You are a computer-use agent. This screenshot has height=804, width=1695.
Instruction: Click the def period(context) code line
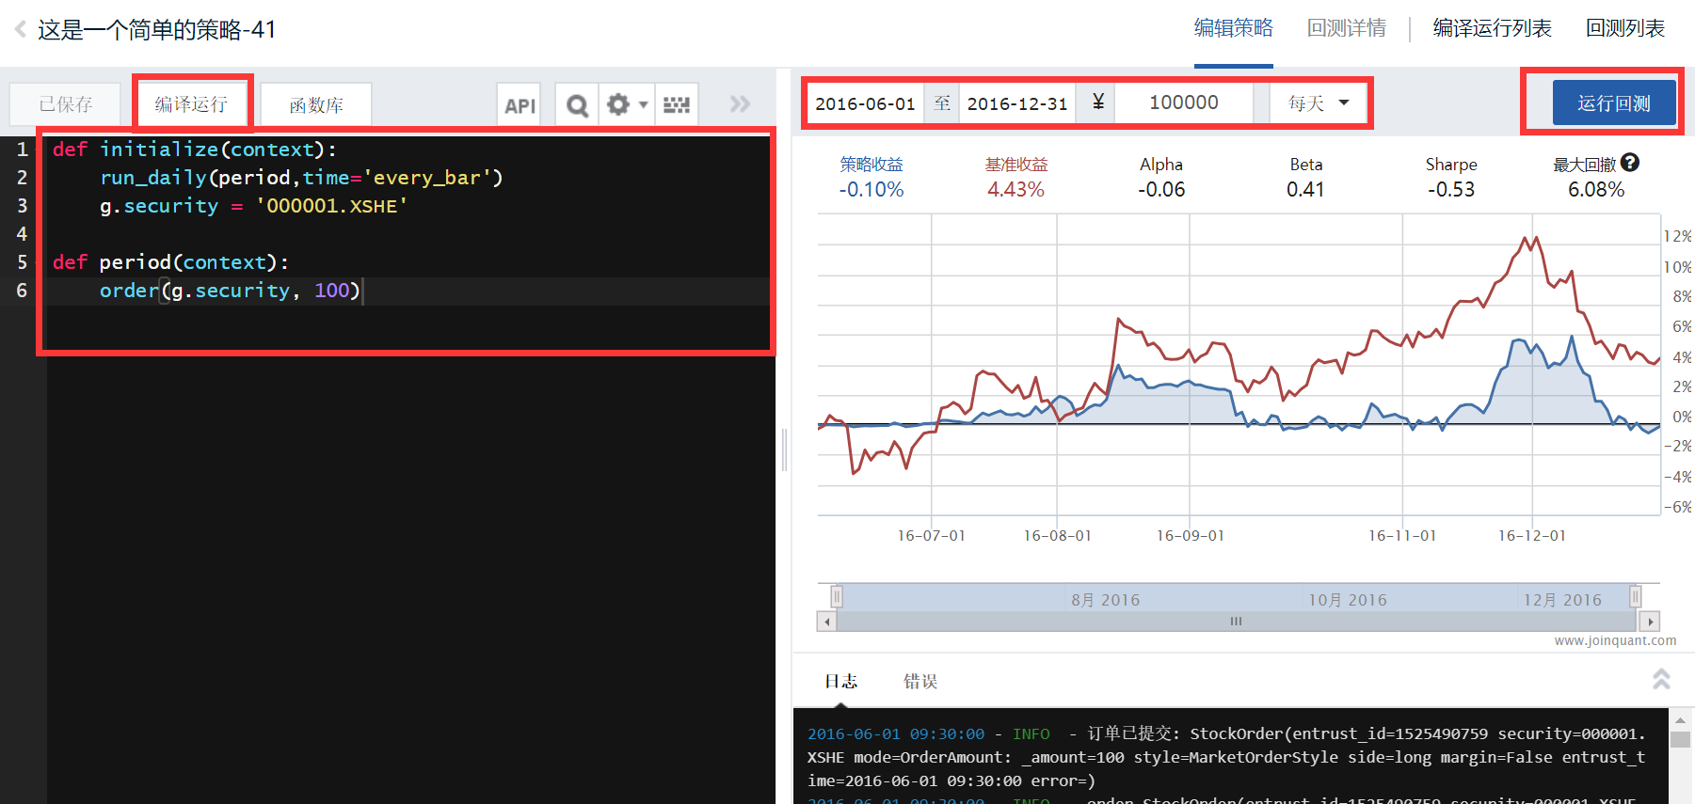coord(170,262)
